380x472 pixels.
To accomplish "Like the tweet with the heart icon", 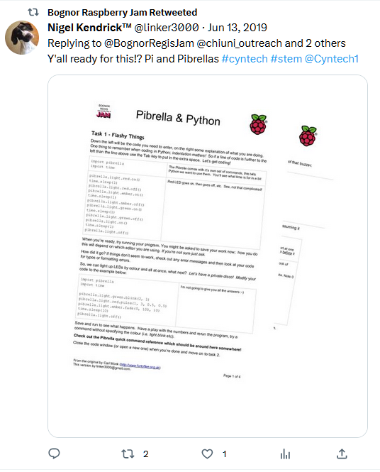I will pos(207,454).
